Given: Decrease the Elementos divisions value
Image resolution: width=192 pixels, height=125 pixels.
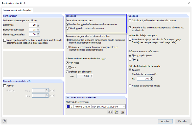Looking at the screenshot, I should [38, 26].
